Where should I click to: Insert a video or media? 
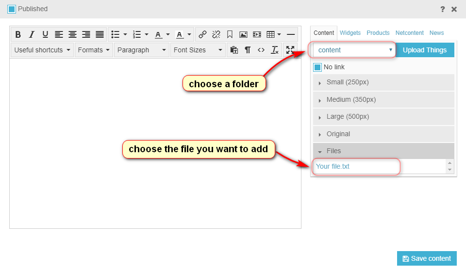point(257,34)
